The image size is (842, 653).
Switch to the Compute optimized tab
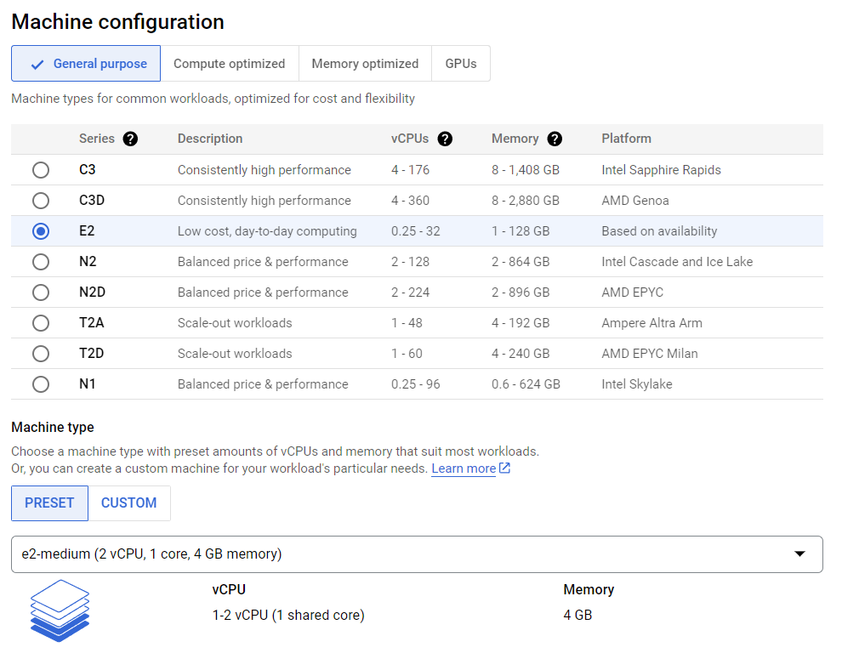(230, 64)
